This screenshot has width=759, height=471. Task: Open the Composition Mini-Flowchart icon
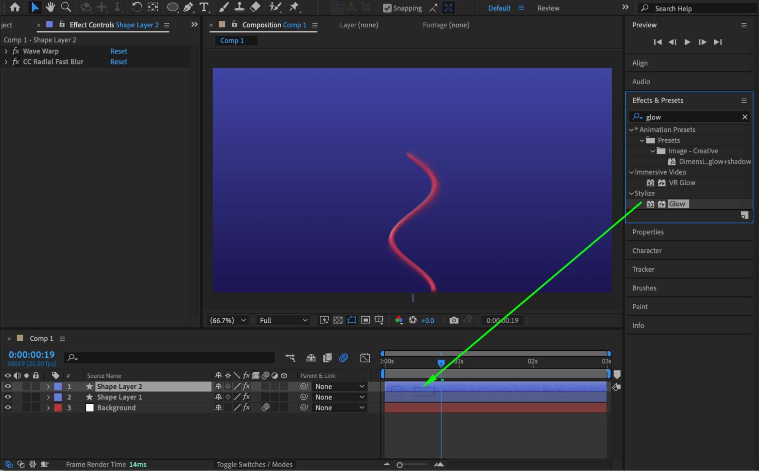coord(290,358)
